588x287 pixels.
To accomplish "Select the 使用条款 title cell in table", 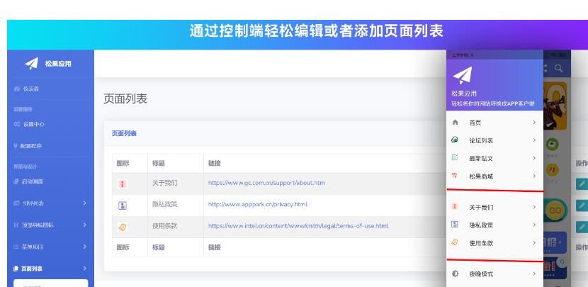I will tap(164, 226).
